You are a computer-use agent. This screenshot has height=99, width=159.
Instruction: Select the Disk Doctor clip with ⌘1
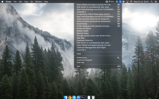point(98,7)
